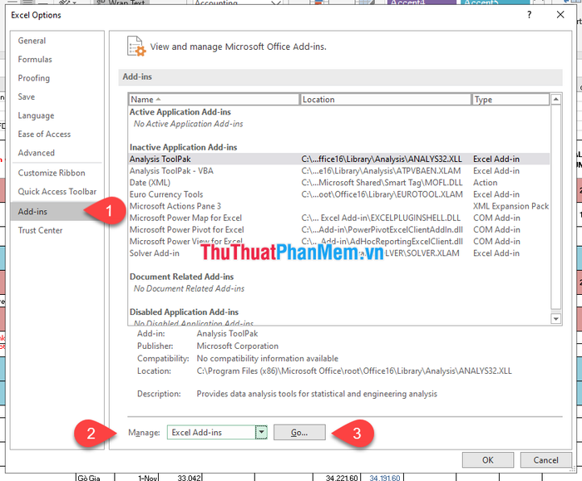This screenshot has width=582, height=481.
Task: Select Microsoft Power Map for Excel
Action: click(339, 218)
